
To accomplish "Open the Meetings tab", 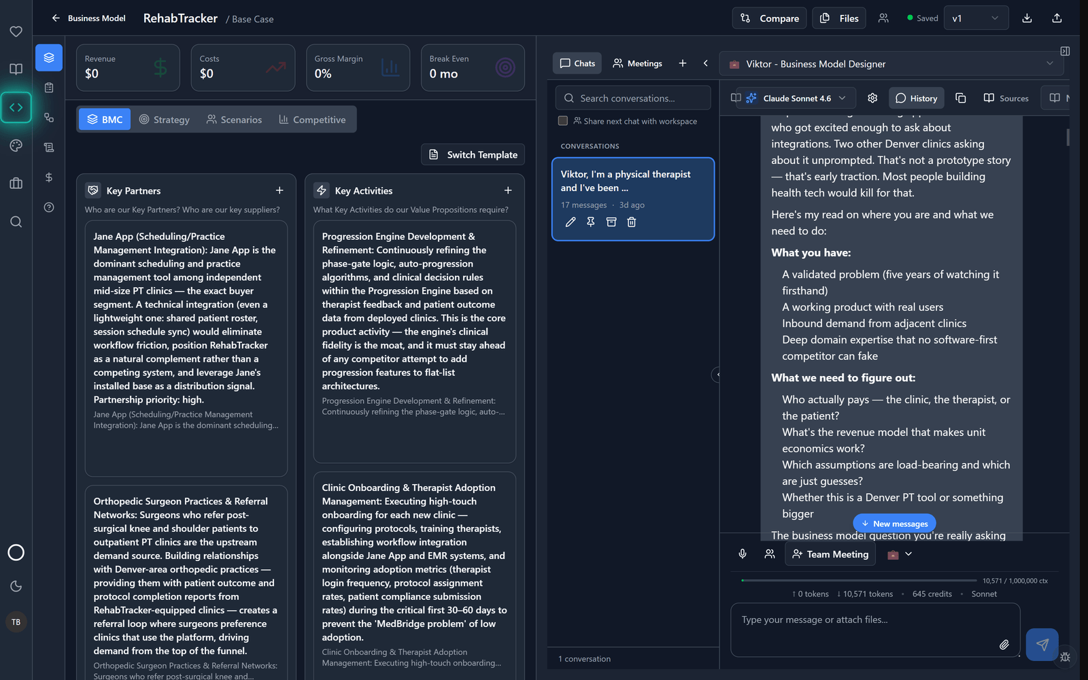I will [x=637, y=63].
